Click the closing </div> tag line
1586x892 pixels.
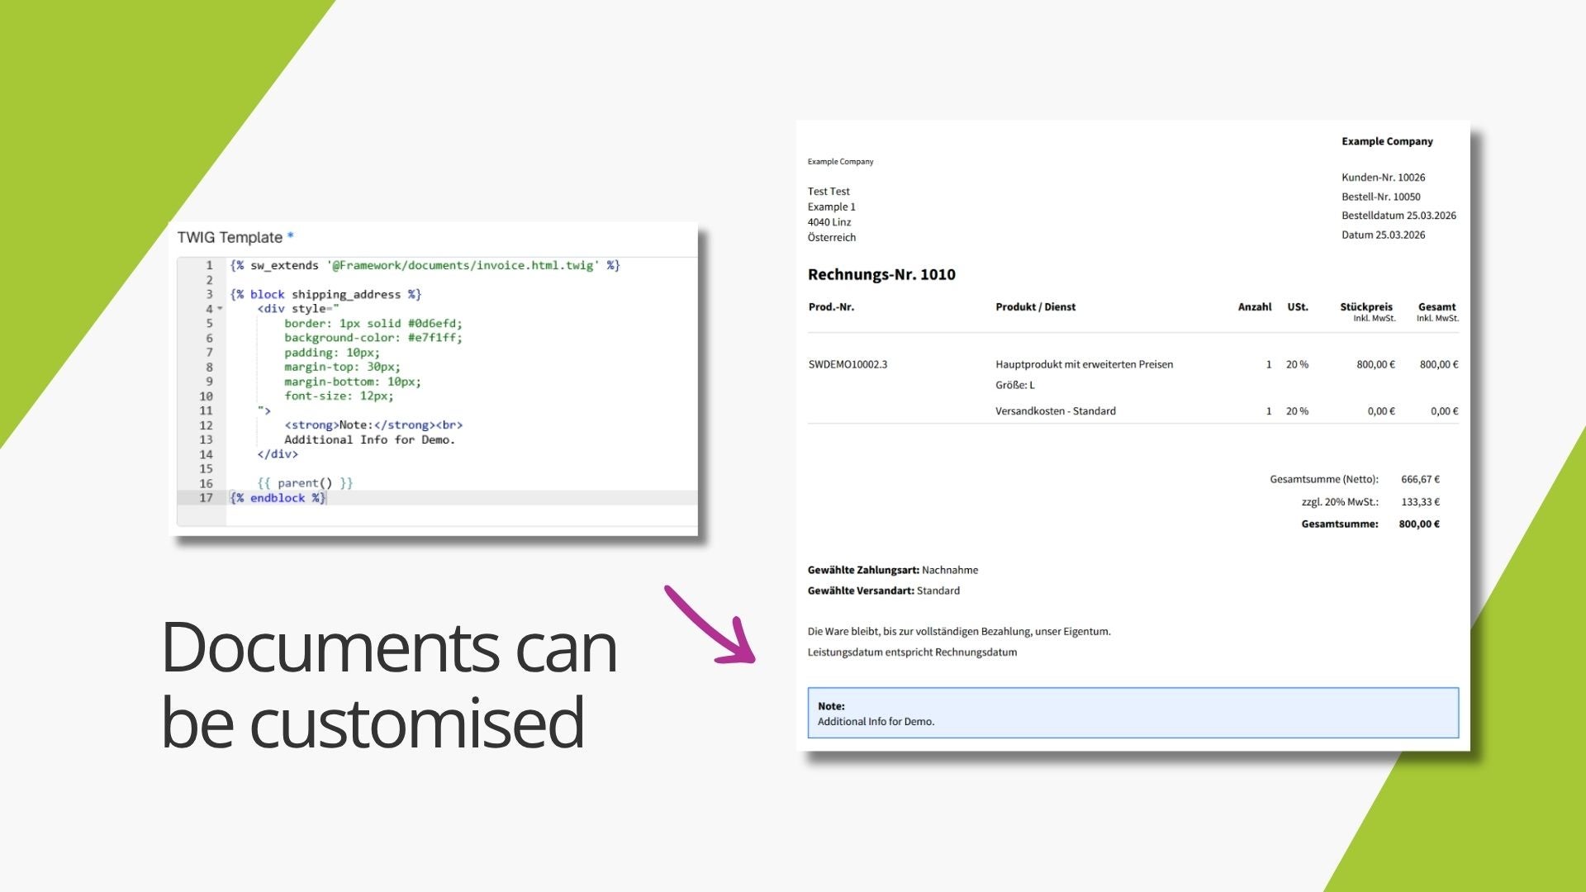click(278, 454)
